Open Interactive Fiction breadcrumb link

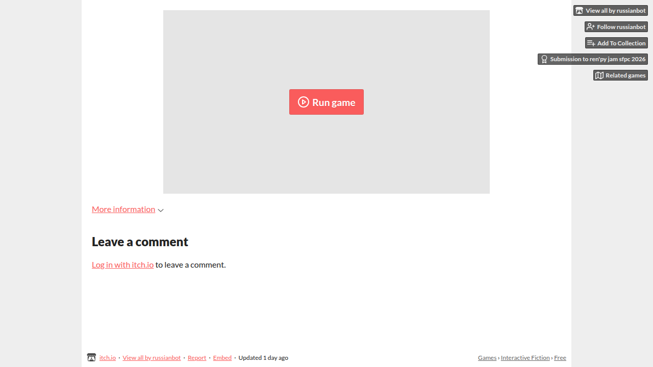point(525,358)
